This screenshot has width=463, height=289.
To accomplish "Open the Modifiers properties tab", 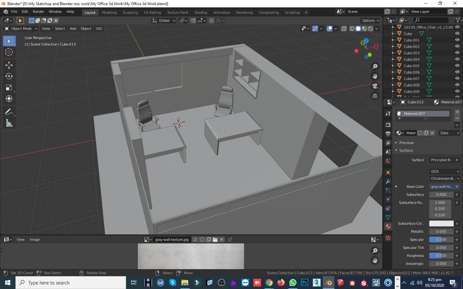I will pyautogui.click(x=388, y=182).
